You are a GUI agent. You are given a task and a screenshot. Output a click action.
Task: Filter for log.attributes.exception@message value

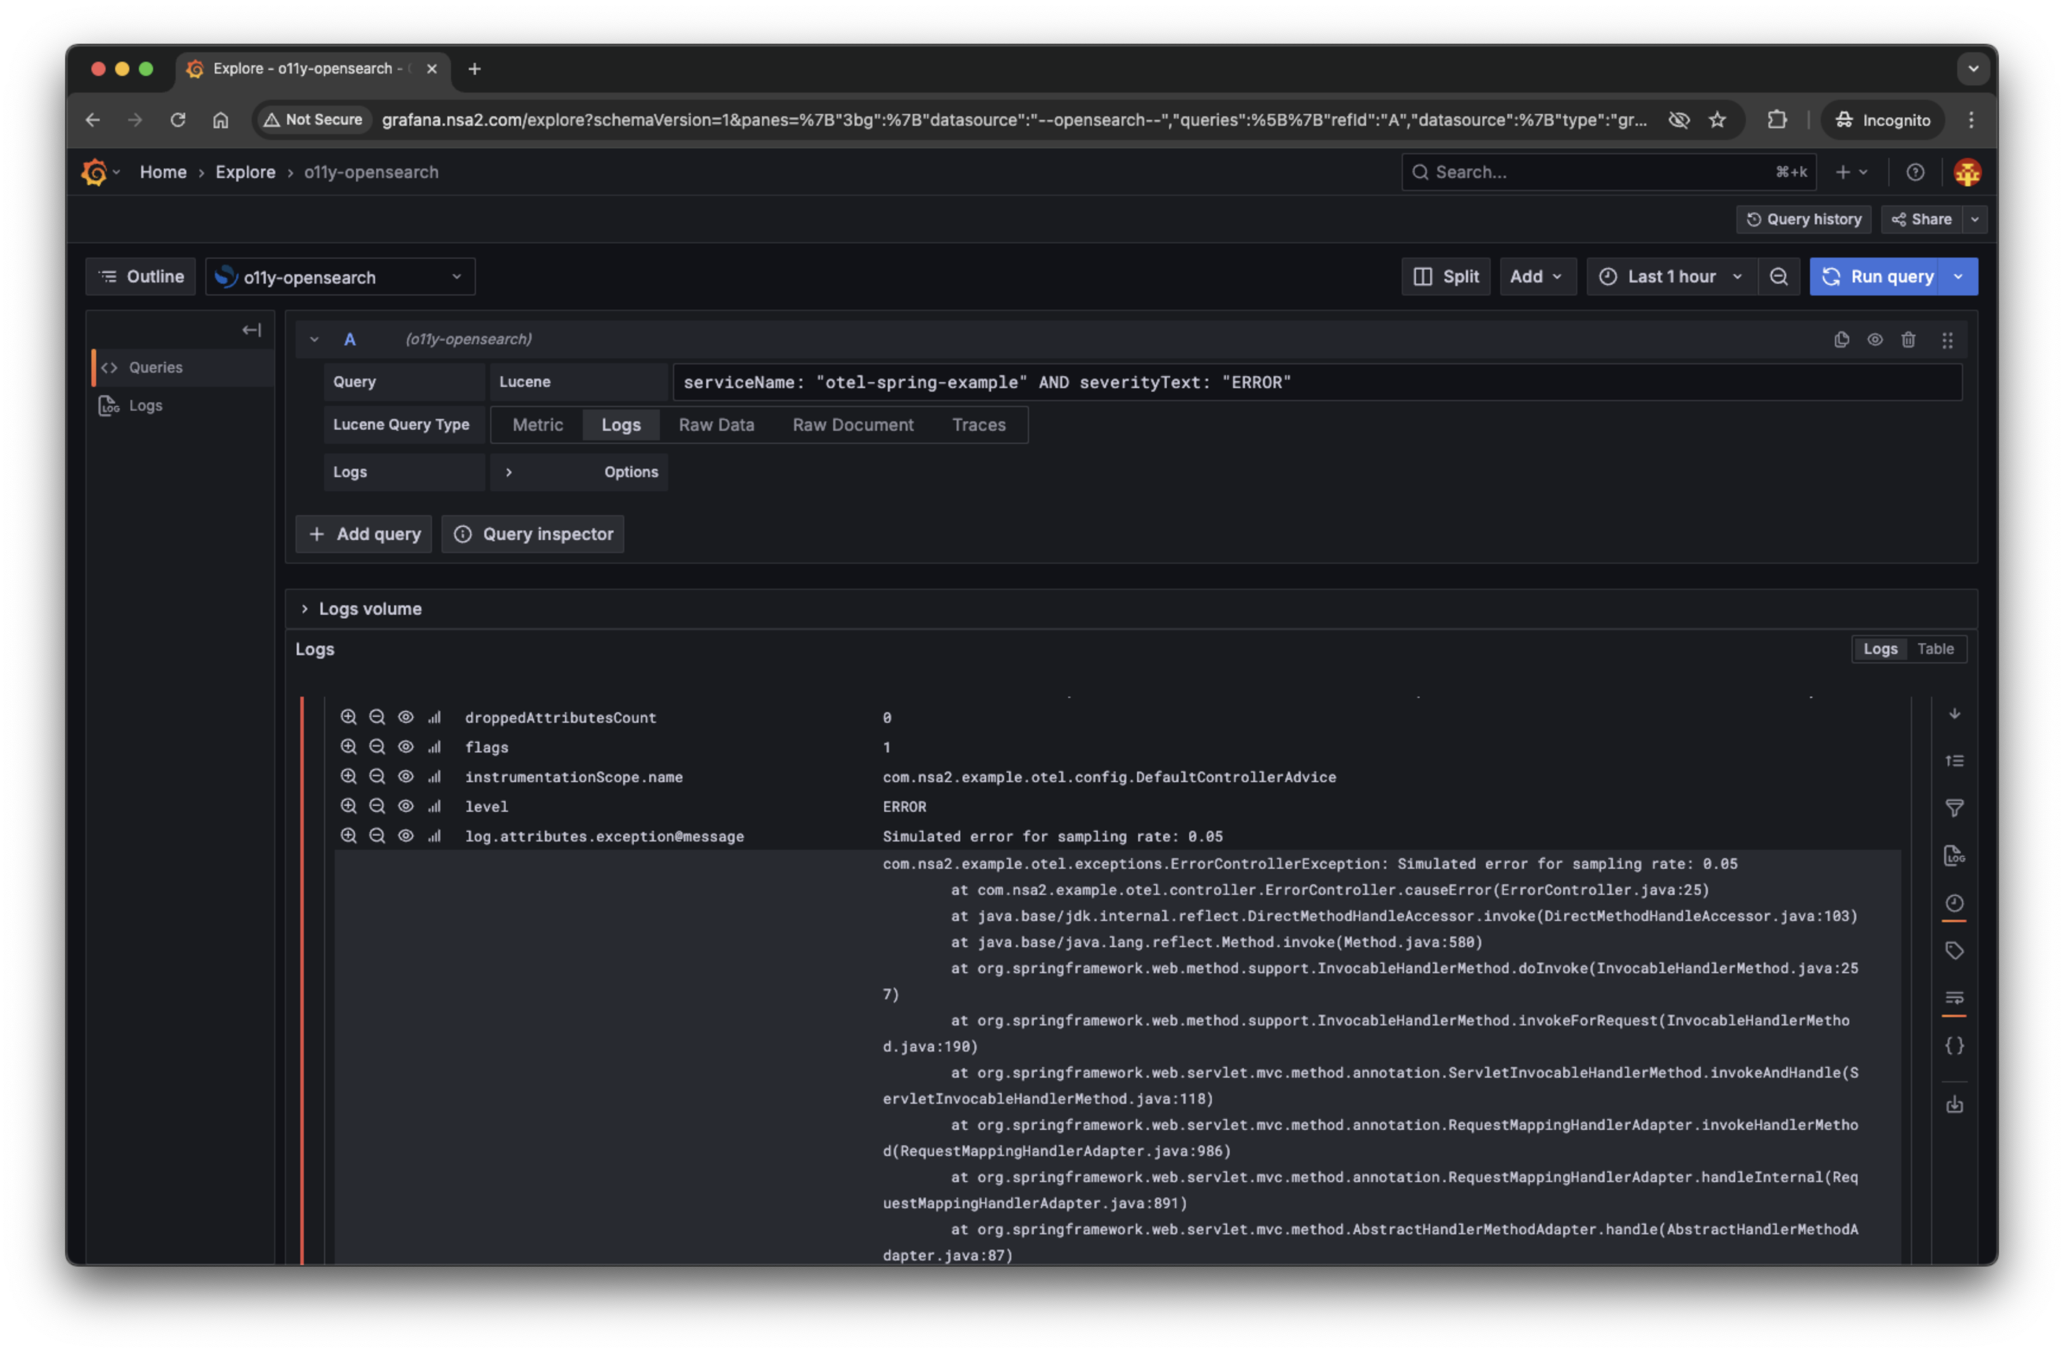point(348,835)
